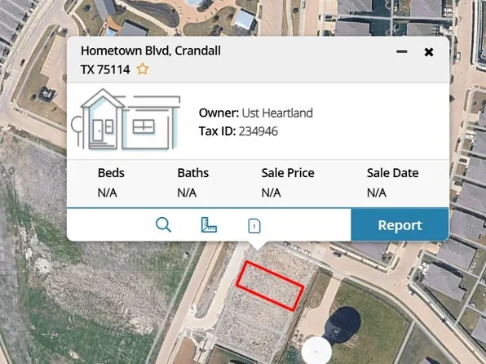The width and height of the screenshot is (486, 364).
Task: Open the ruler measure tool
Action: [209, 225]
